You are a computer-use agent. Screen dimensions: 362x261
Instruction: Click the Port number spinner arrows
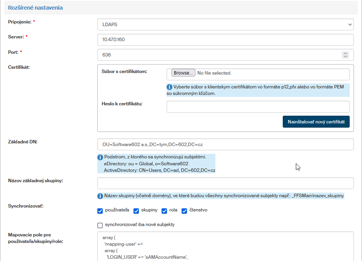[x=345, y=55]
